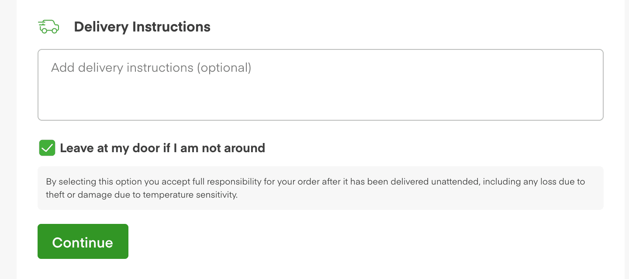Image resolution: width=629 pixels, height=279 pixels.
Task: Submit delivery preferences with the Continue button
Action: click(x=83, y=241)
